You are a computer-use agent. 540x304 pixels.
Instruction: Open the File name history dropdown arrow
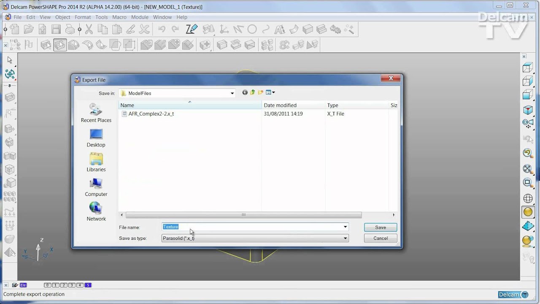[x=345, y=227]
